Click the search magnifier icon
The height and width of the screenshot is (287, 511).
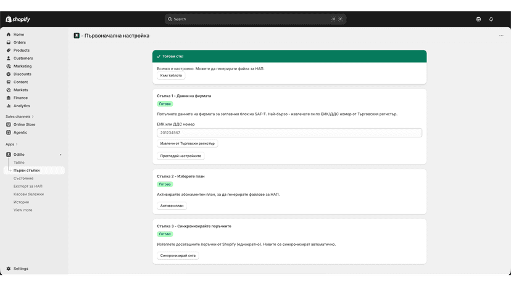[x=170, y=19]
